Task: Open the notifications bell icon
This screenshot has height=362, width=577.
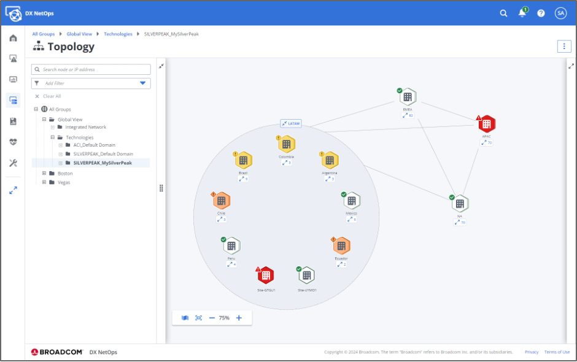Action: [x=522, y=13]
